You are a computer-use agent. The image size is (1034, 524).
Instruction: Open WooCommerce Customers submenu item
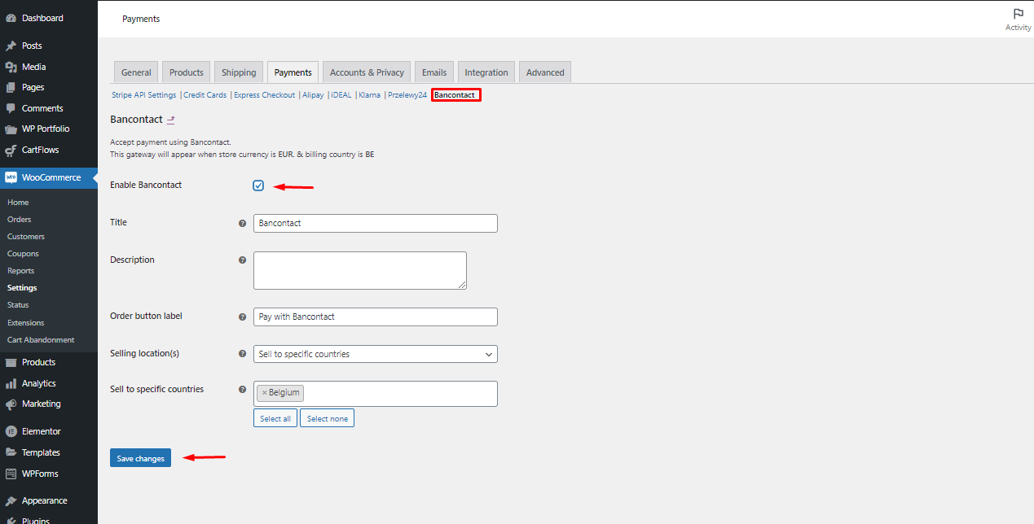[26, 237]
